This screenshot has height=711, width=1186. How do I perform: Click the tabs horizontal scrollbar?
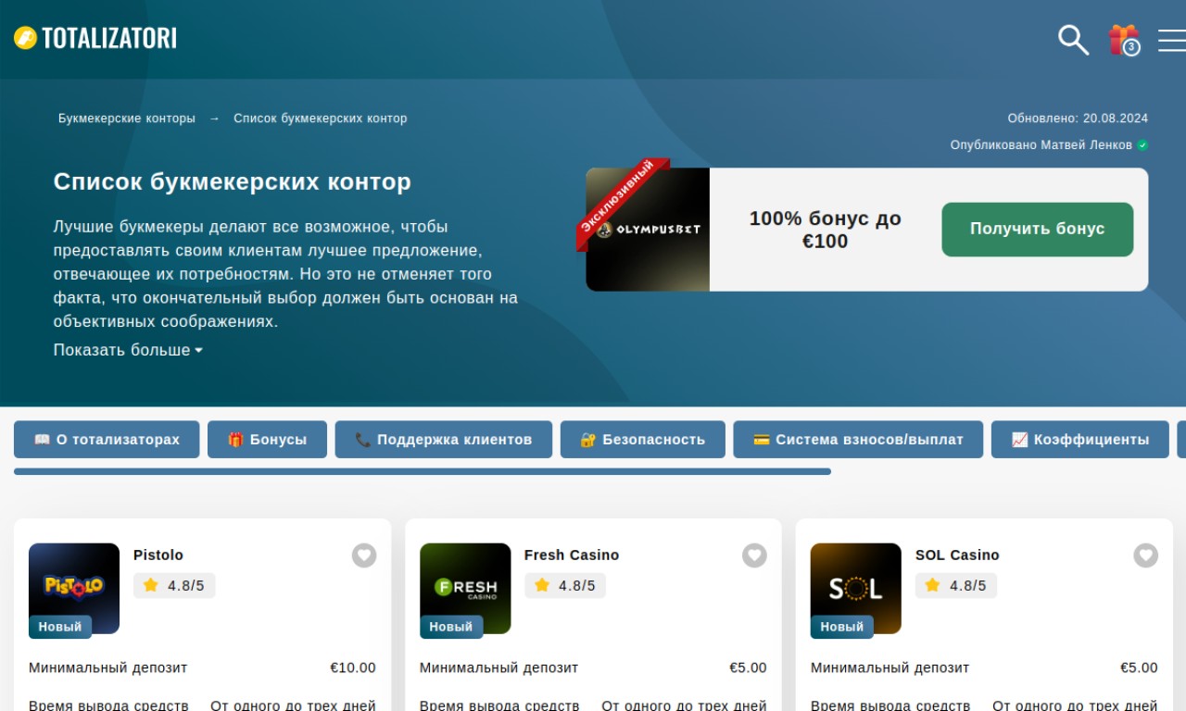(x=423, y=471)
